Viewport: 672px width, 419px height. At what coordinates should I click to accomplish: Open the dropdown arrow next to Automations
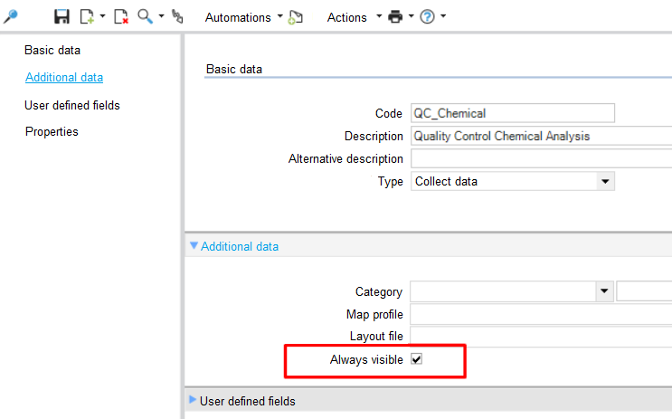point(279,16)
